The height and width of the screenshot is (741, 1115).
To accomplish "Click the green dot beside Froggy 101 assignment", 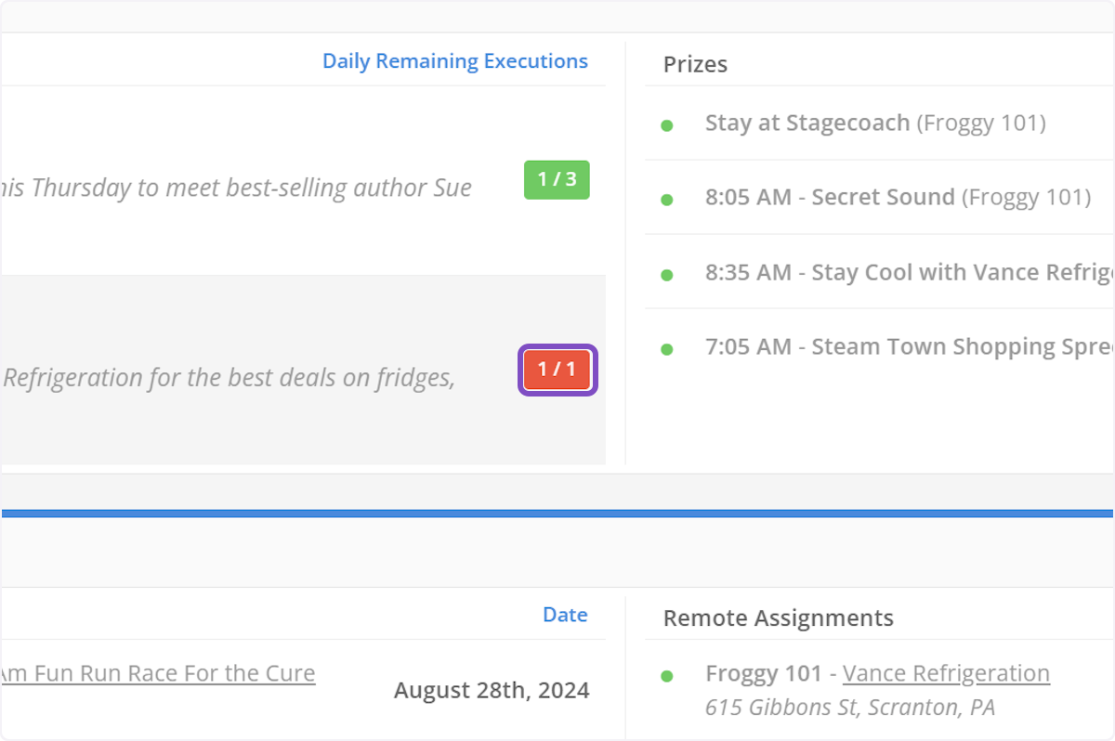I will point(666,676).
